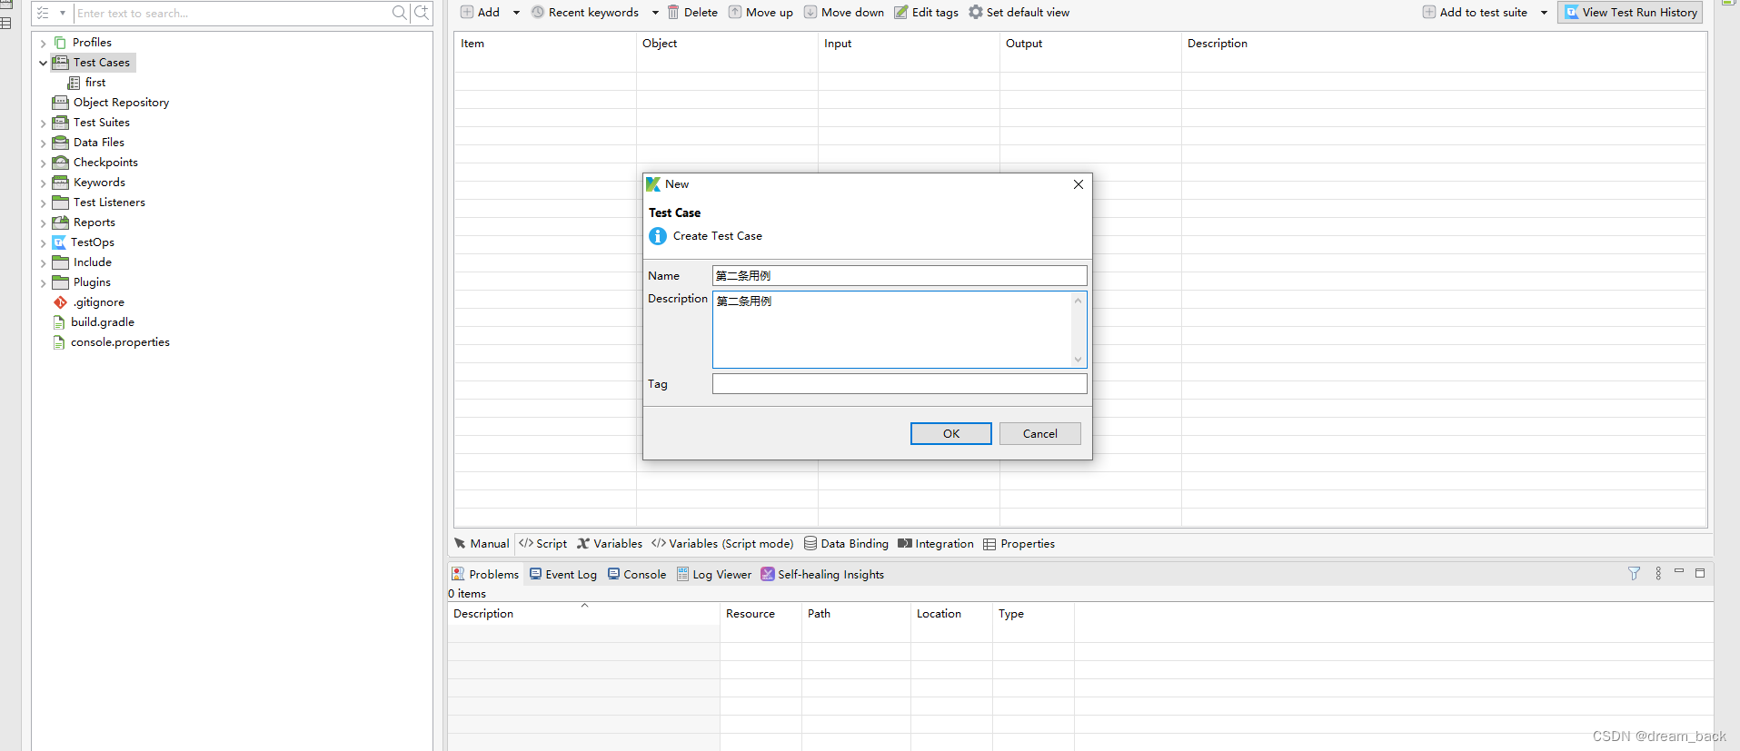
Task: Click the Add button in the toolbar
Action: (x=480, y=13)
